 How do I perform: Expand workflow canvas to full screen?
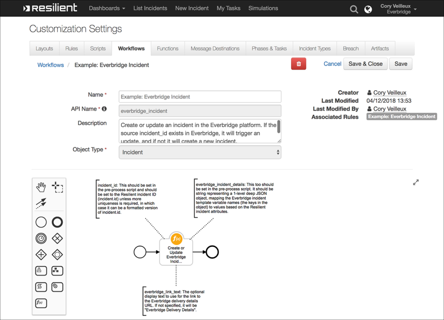[416, 183]
